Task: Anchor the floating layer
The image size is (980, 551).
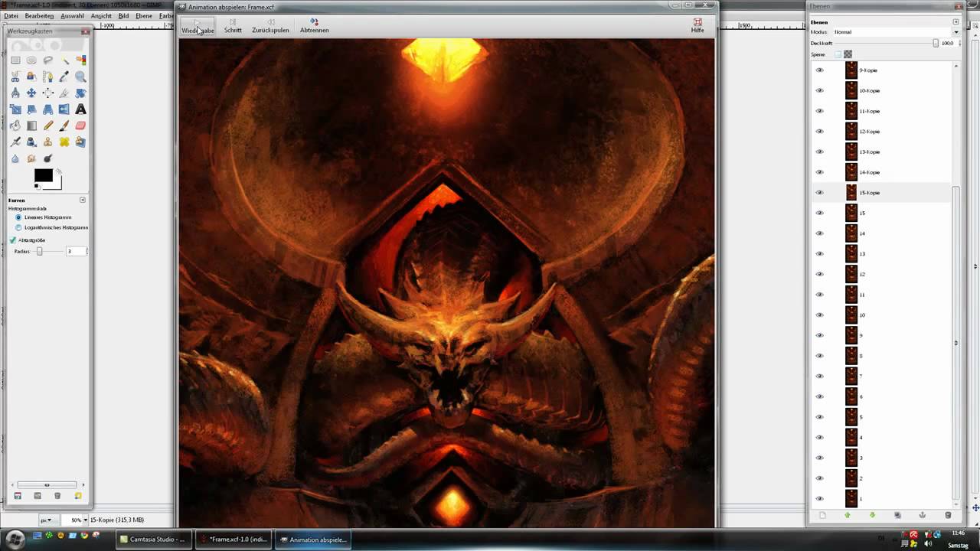Action: pos(923,515)
